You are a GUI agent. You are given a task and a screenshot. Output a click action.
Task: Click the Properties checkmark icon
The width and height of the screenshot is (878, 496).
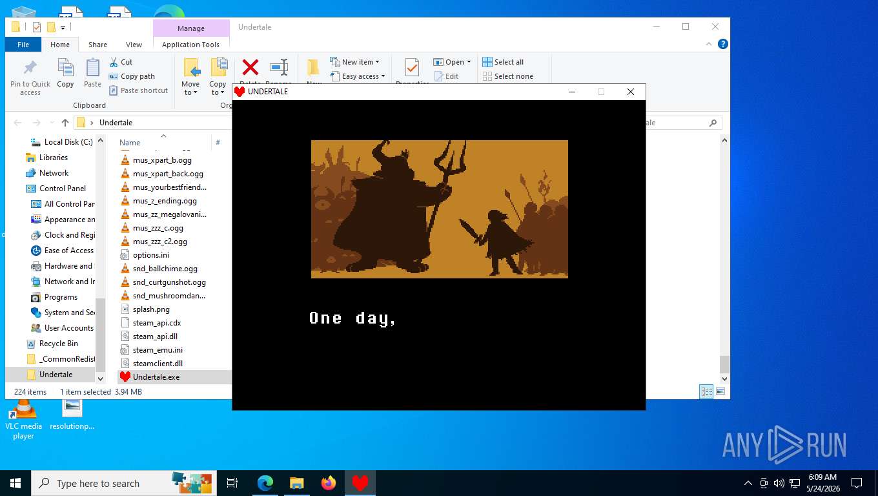pos(412,67)
